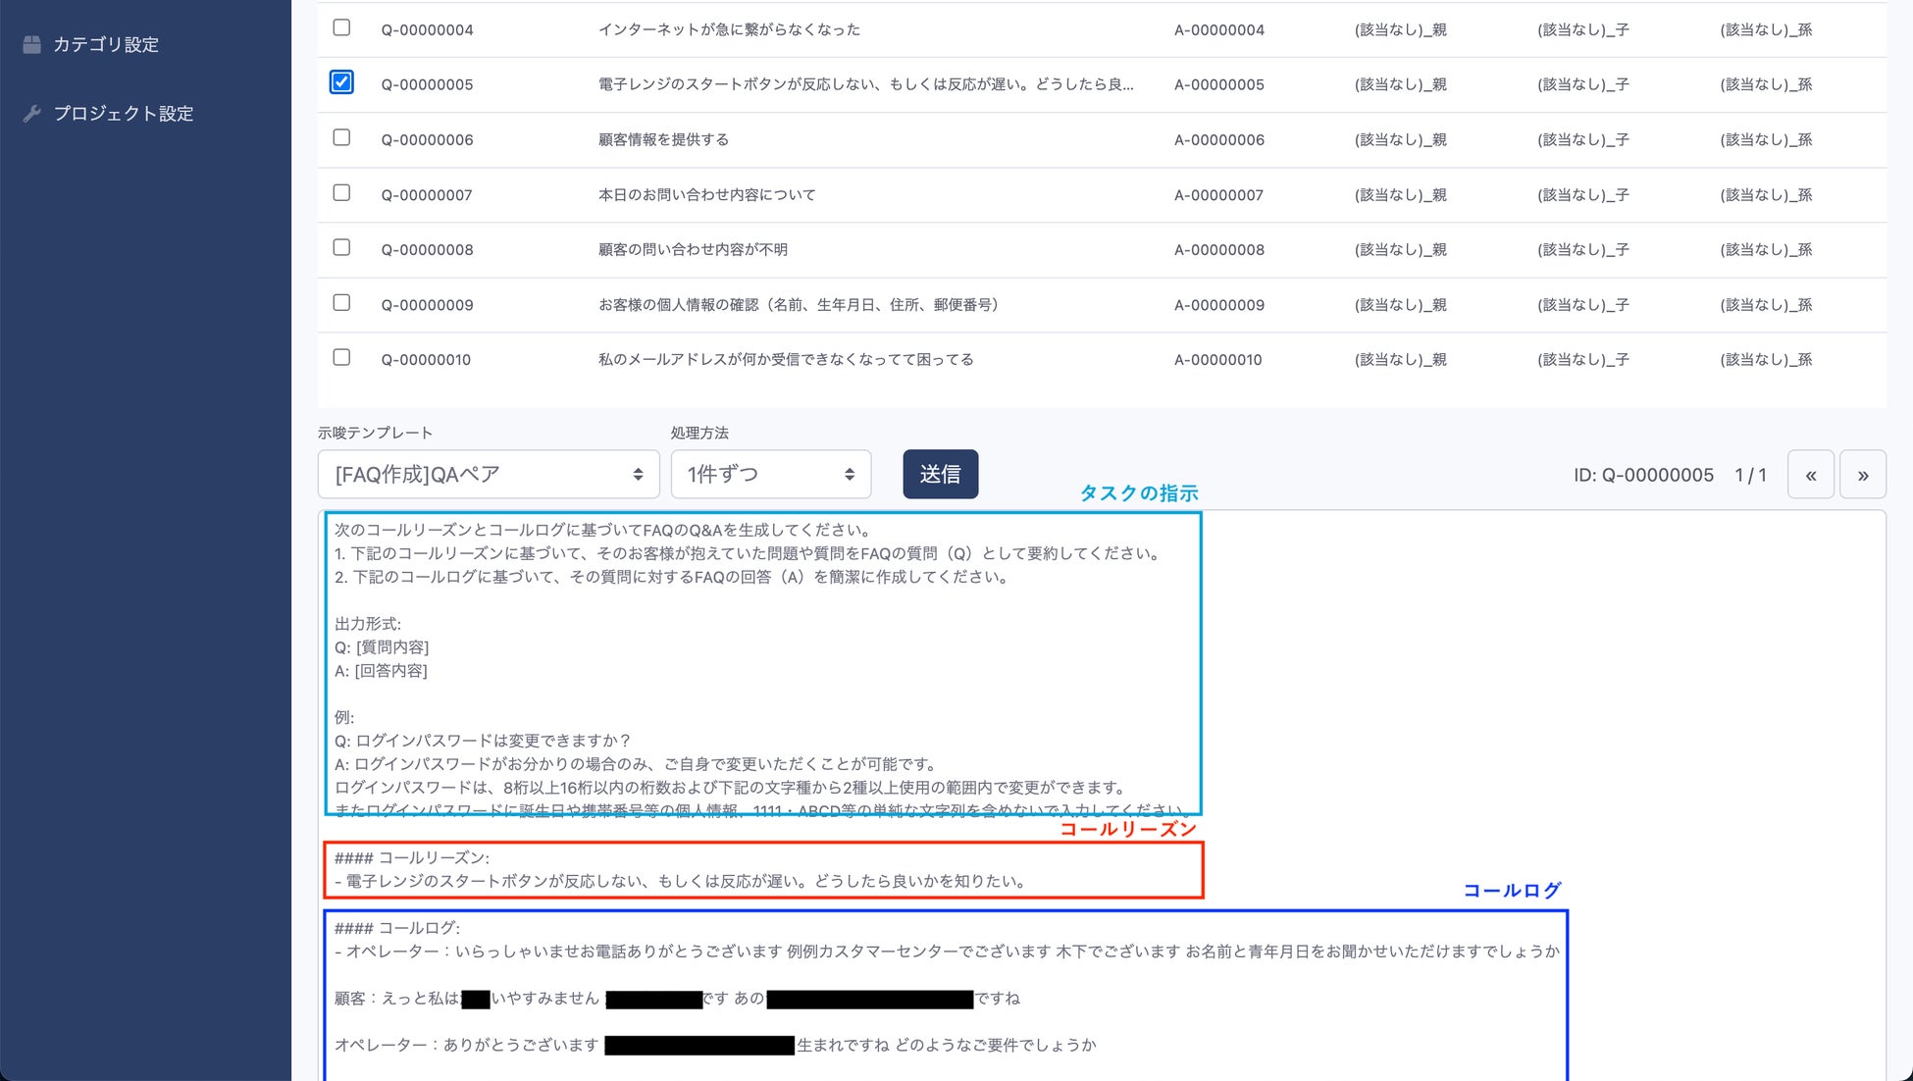Check the Q-00000004 row checkbox
This screenshot has height=1081, width=1913.
341,27
